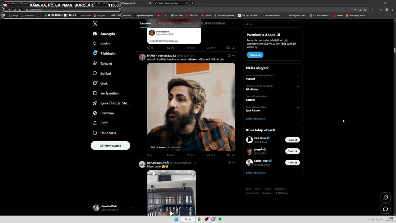Follow Con Sinov with Takip et

(x=292, y=140)
